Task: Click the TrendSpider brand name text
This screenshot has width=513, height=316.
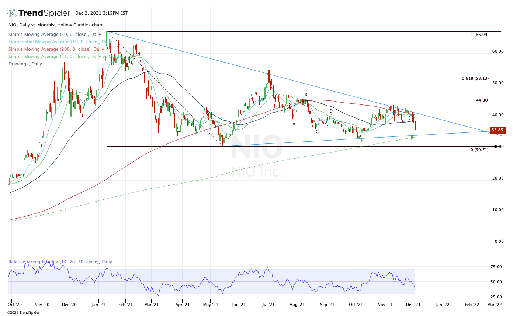Action: point(44,13)
